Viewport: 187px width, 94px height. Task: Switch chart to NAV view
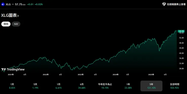tap(16, 24)
